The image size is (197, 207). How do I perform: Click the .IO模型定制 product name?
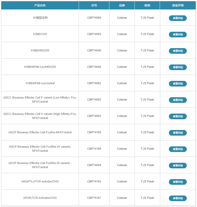pyautogui.click(x=40, y=18)
